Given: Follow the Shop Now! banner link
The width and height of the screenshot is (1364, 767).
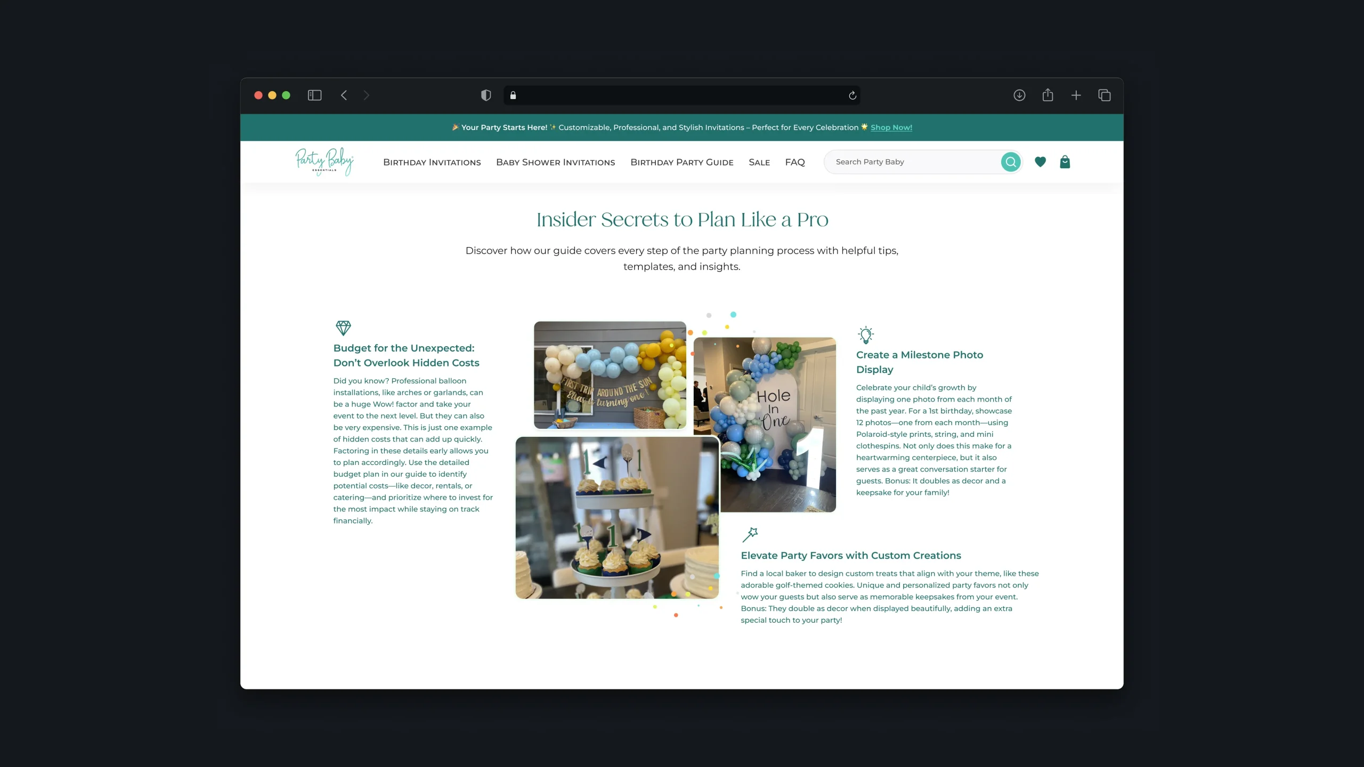Looking at the screenshot, I should click(891, 127).
